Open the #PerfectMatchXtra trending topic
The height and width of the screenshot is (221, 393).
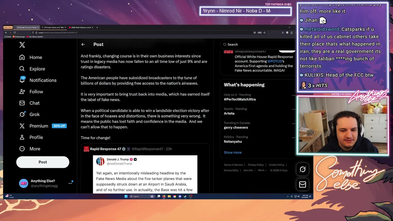(240, 99)
